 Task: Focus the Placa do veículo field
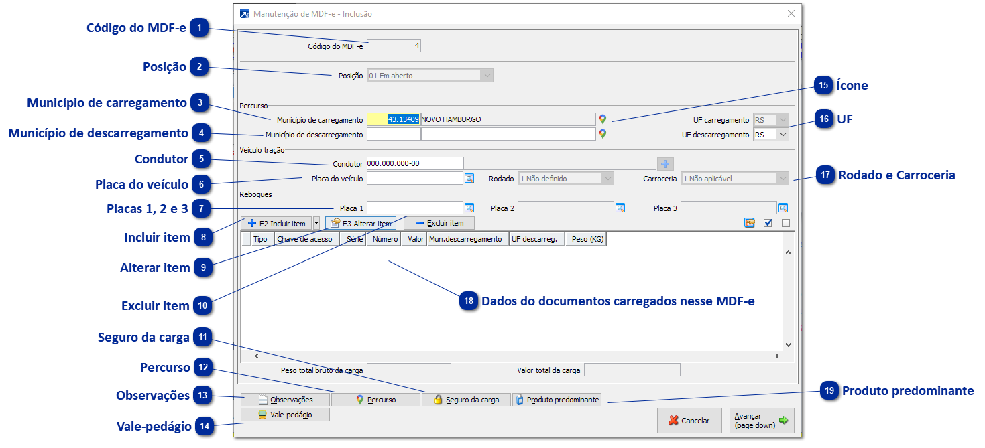(415, 178)
